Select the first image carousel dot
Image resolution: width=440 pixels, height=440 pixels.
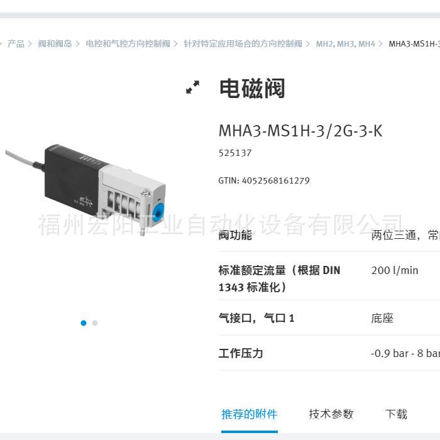[84, 323]
